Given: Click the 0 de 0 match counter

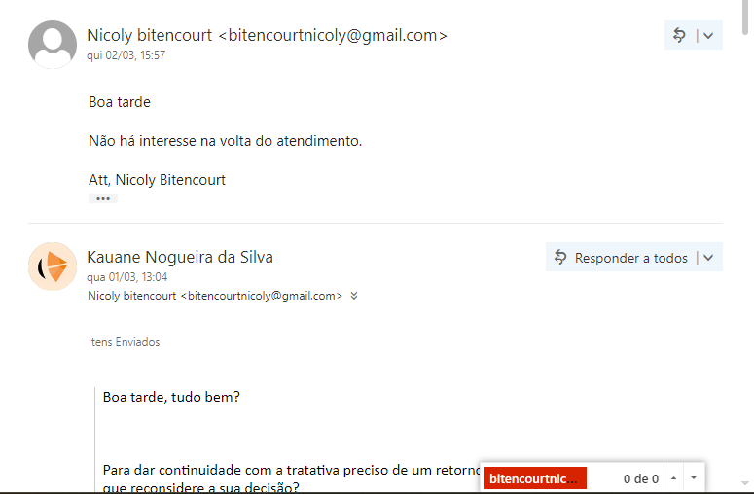Looking at the screenshot, I should 640,478.
